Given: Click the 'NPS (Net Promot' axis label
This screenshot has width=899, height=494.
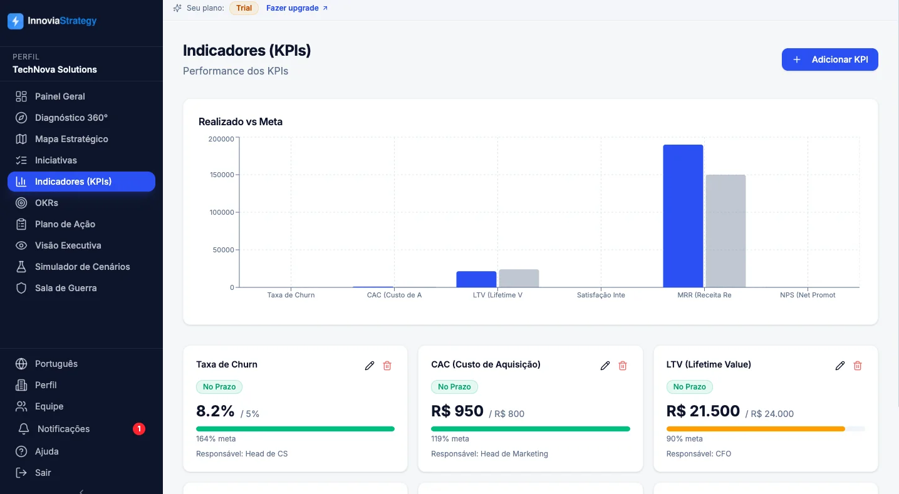Looking at the screenshot, I should (x=808, y=295).
